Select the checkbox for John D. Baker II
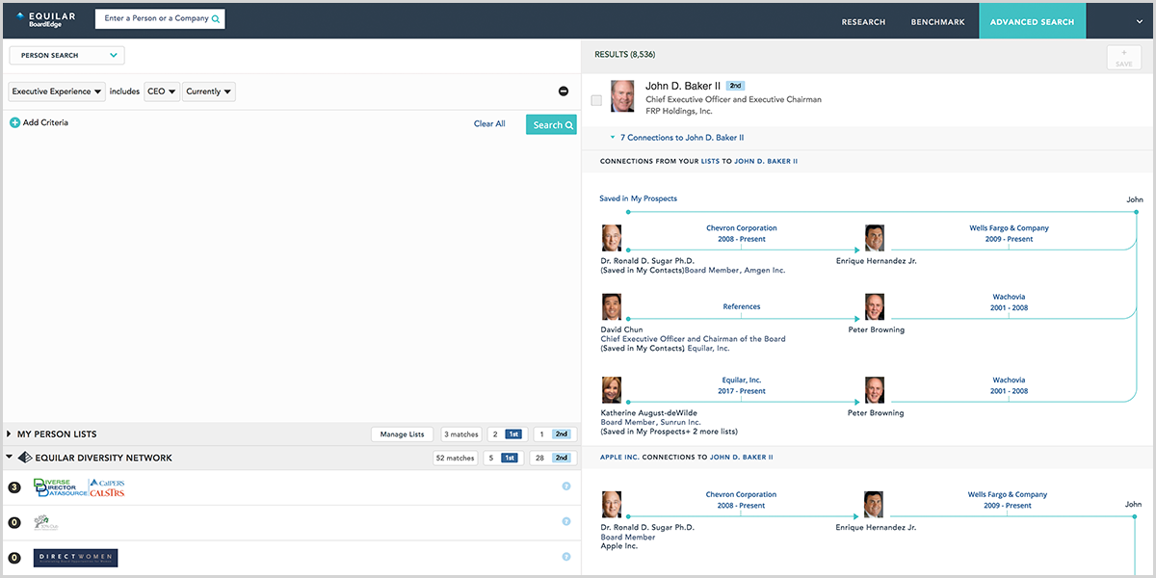The image size is (1156, 578). (596, 100)
